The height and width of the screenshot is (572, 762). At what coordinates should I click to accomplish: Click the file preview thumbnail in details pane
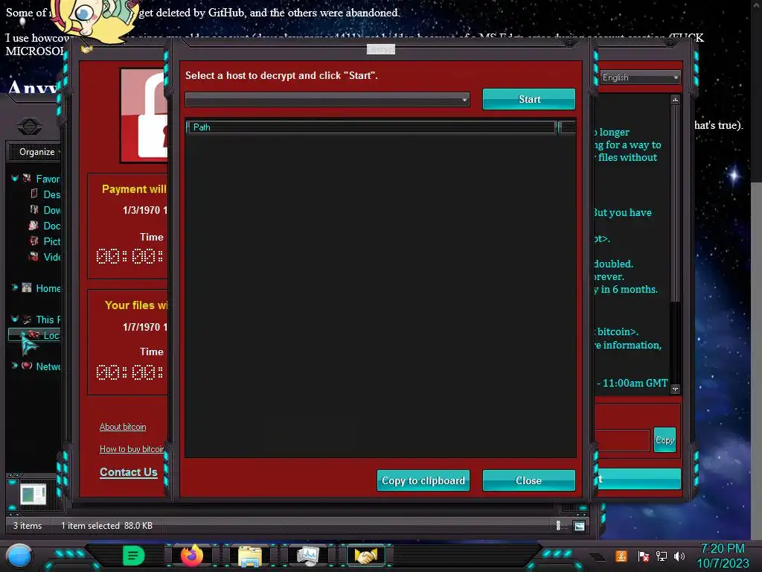click(x=33, y=495)
